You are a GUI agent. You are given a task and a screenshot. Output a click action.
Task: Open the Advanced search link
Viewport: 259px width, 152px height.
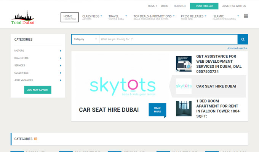click(237, 48)
